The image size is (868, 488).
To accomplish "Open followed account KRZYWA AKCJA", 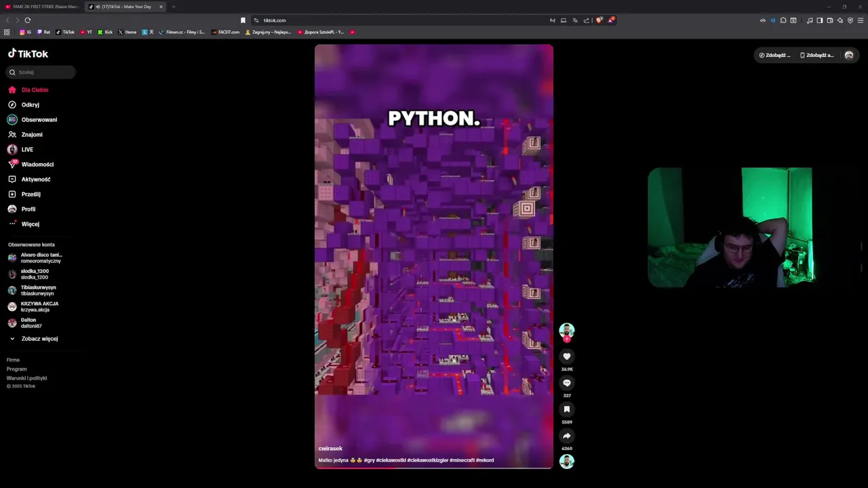I will coord(34,306).
